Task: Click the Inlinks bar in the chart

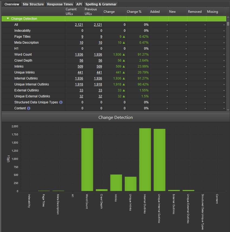Action: [x=116, y=183]
